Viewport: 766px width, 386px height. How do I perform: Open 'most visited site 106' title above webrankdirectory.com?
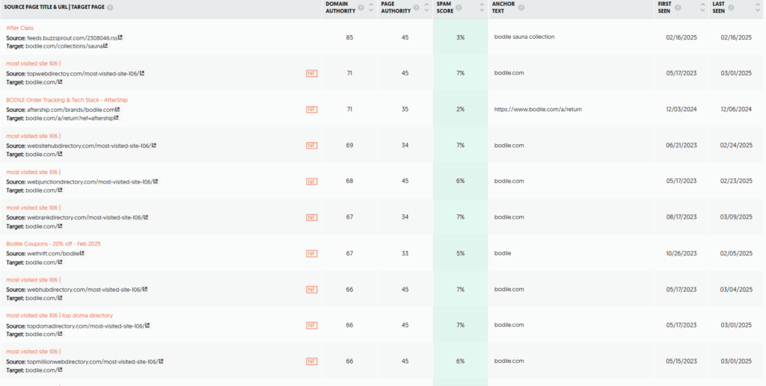(x=33, y=208)
